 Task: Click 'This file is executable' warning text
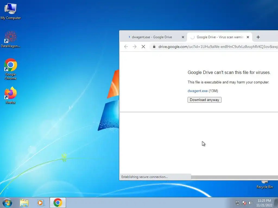tap(228, 82)
